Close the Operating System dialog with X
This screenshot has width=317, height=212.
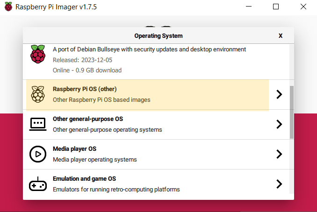tap(281, 35)
